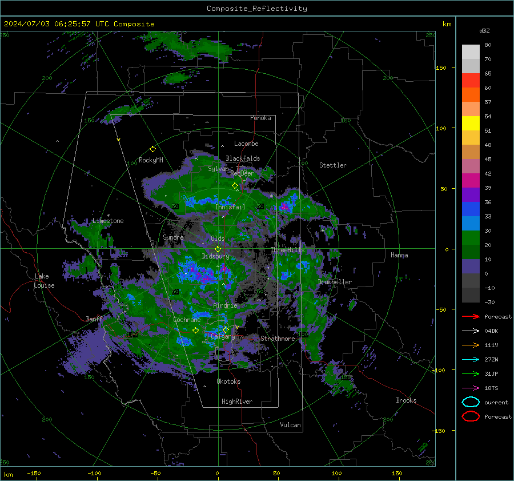Select the orange 111V arrow icon
Viewport: 514px width, 481px height.
click(471, 345)
